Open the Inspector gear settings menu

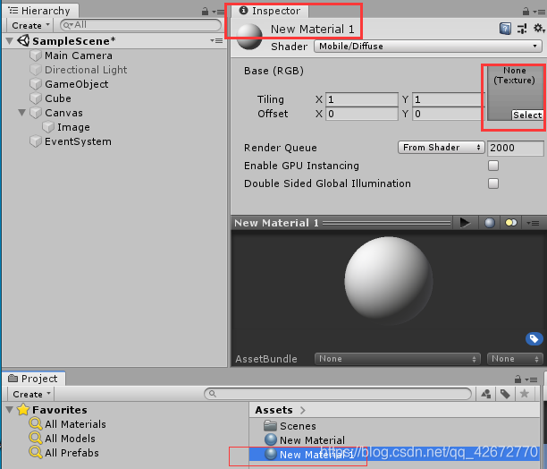539,29
